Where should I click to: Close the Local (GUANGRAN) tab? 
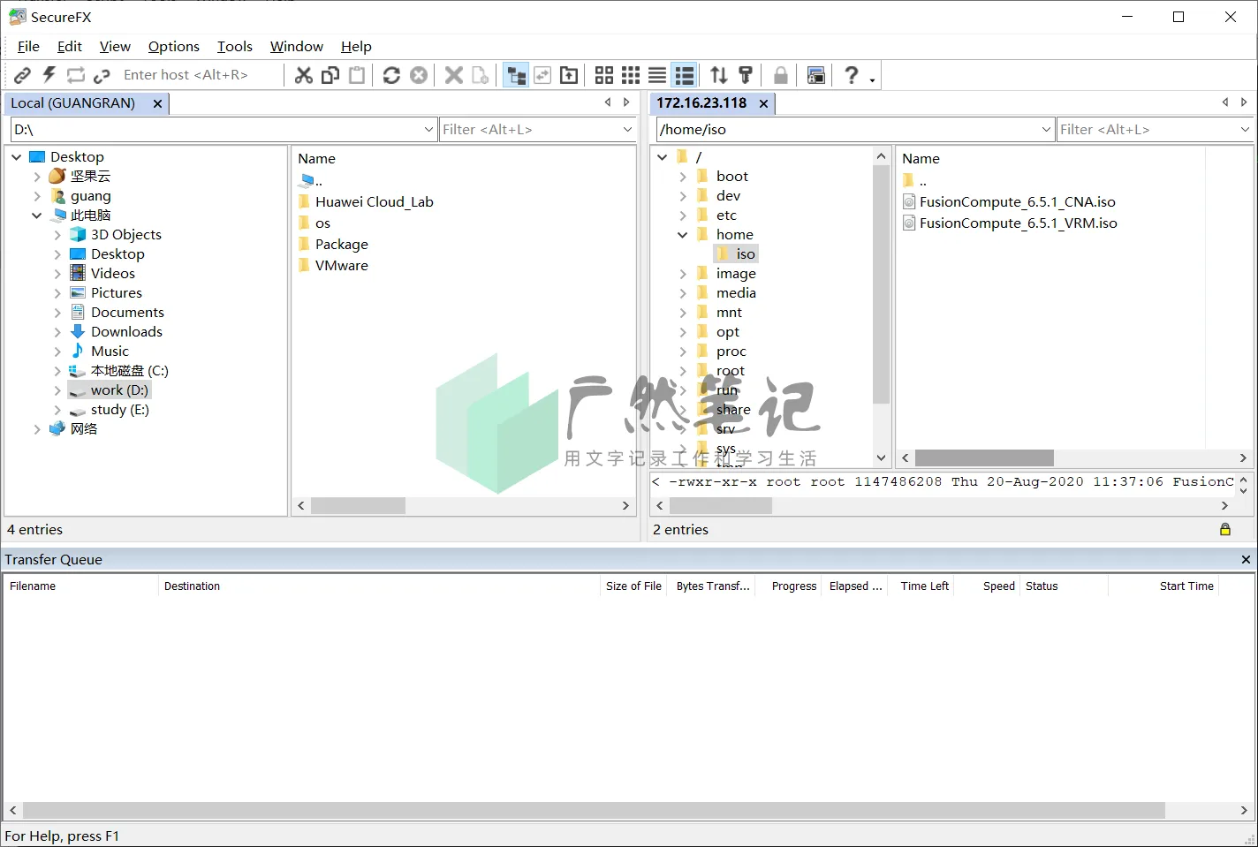tap(157, 103)
